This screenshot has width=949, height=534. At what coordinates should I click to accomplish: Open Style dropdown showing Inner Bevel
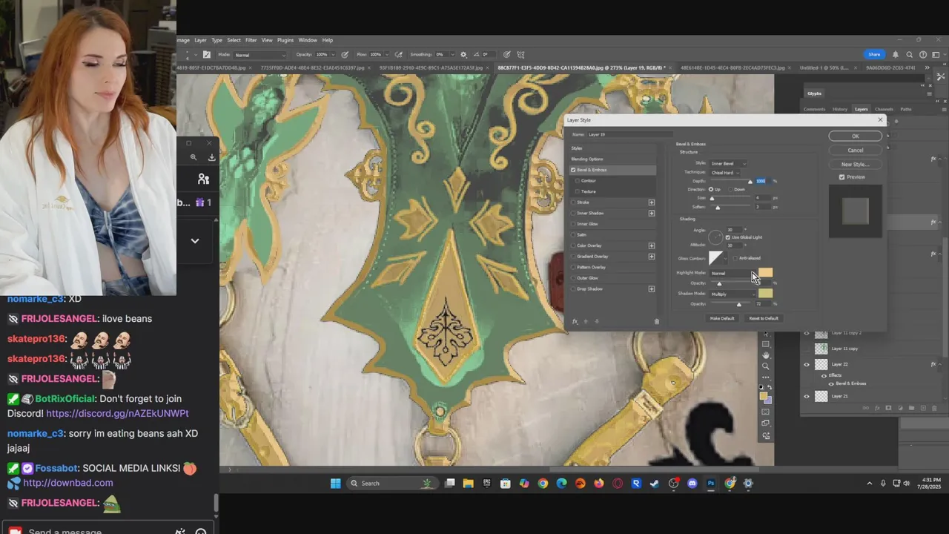tap(728, 163)
